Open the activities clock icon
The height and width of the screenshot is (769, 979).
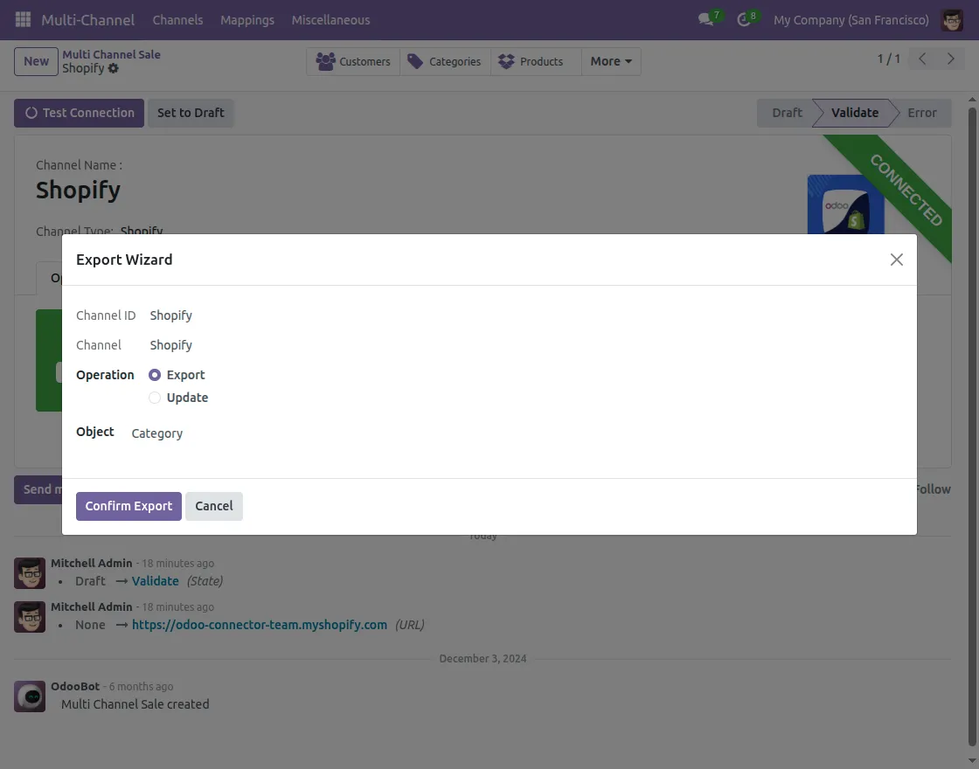743,19
